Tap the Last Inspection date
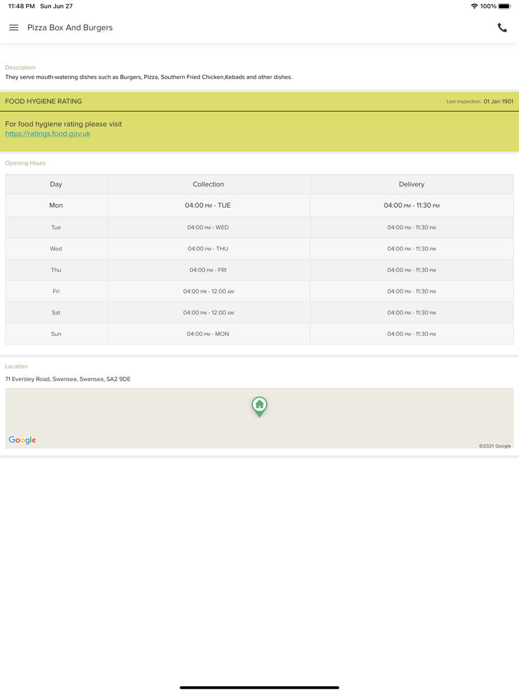Viewport: 519px width, 693px height. 498,101
